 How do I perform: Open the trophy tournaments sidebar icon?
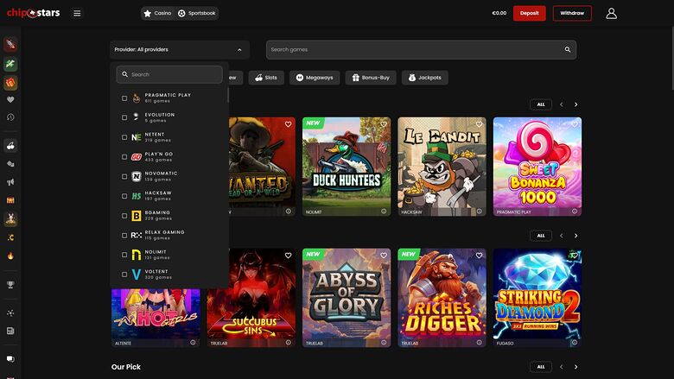10,285
